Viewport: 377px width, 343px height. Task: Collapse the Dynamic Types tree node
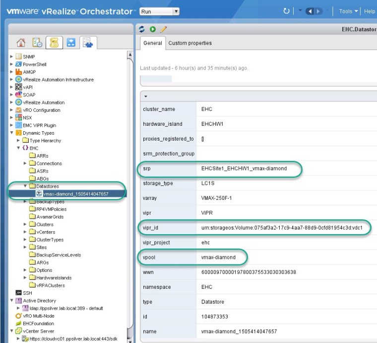12,133
